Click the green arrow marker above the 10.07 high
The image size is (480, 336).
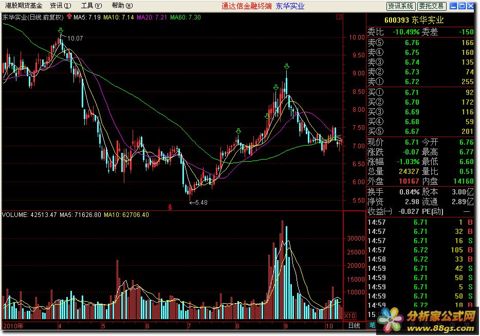click(61, 30)
